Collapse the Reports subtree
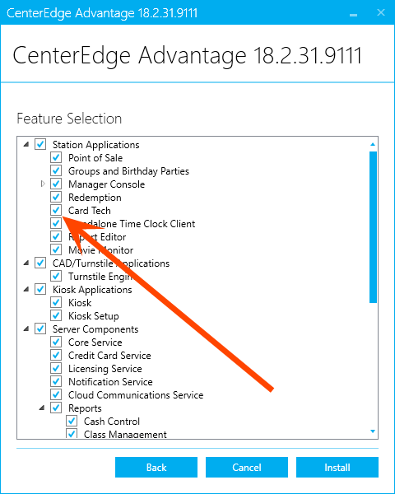395x494 pixels. tap(42, 408)
